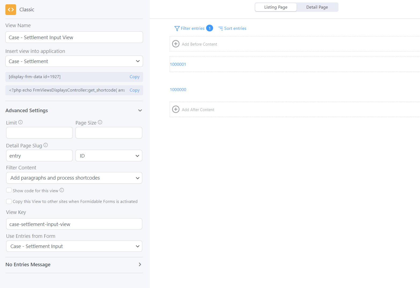Open the Filter Content dropdown

(x=74, y=178)
